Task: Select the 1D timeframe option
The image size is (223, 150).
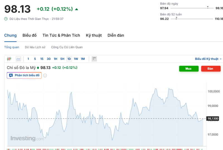Action: click(x=69, y=59)
